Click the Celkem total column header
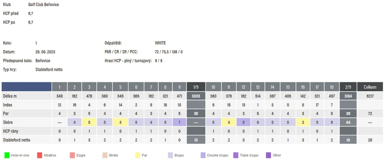Screen dimensions: 386x162 (x=370, y=87)
